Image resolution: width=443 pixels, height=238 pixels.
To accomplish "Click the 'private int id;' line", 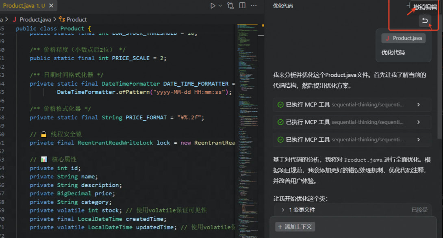I will pos(55,168).
